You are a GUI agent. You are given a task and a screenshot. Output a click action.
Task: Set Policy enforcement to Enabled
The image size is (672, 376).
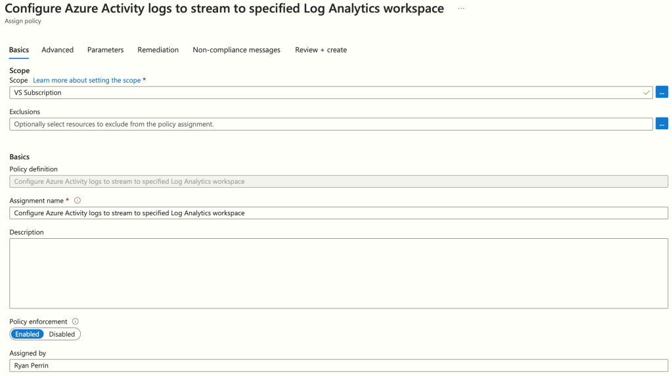coord(28,334)
